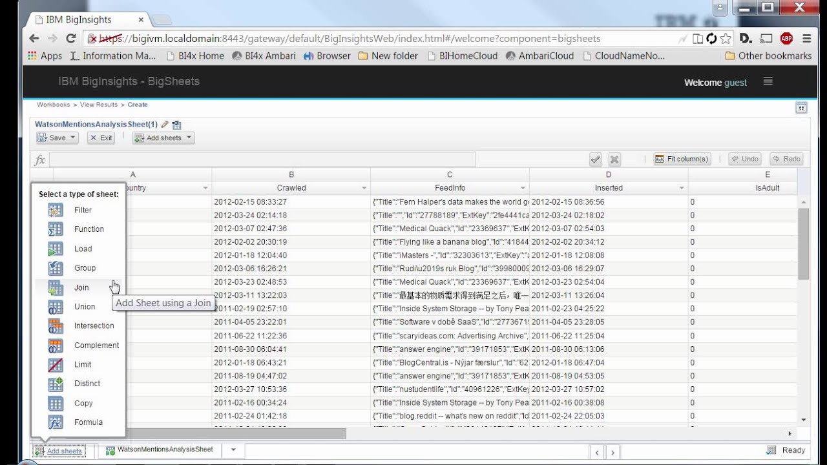Go to next sheet tab with right arrow
Image resolution: width=827 pixels, height=465 pixels.
[612, 453]
